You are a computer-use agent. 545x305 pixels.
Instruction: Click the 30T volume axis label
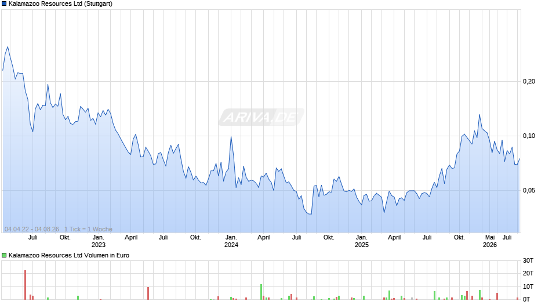point(528,260)
